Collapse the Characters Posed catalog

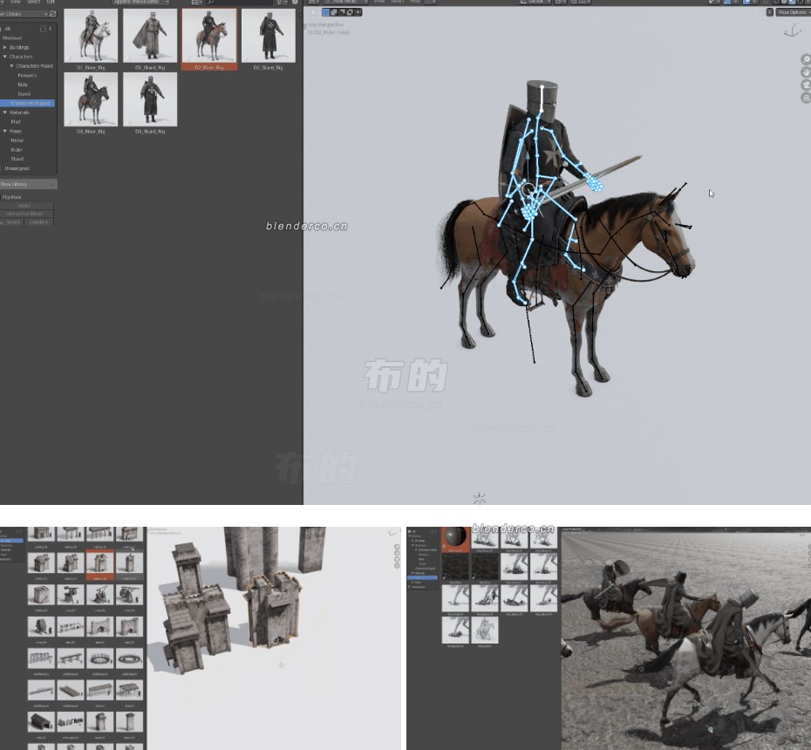tap(11, 66)
